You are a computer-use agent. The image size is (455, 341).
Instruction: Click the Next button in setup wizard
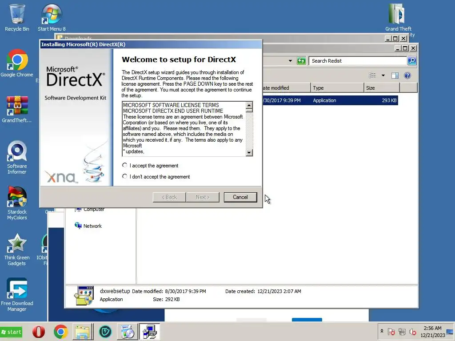[203, 197]
